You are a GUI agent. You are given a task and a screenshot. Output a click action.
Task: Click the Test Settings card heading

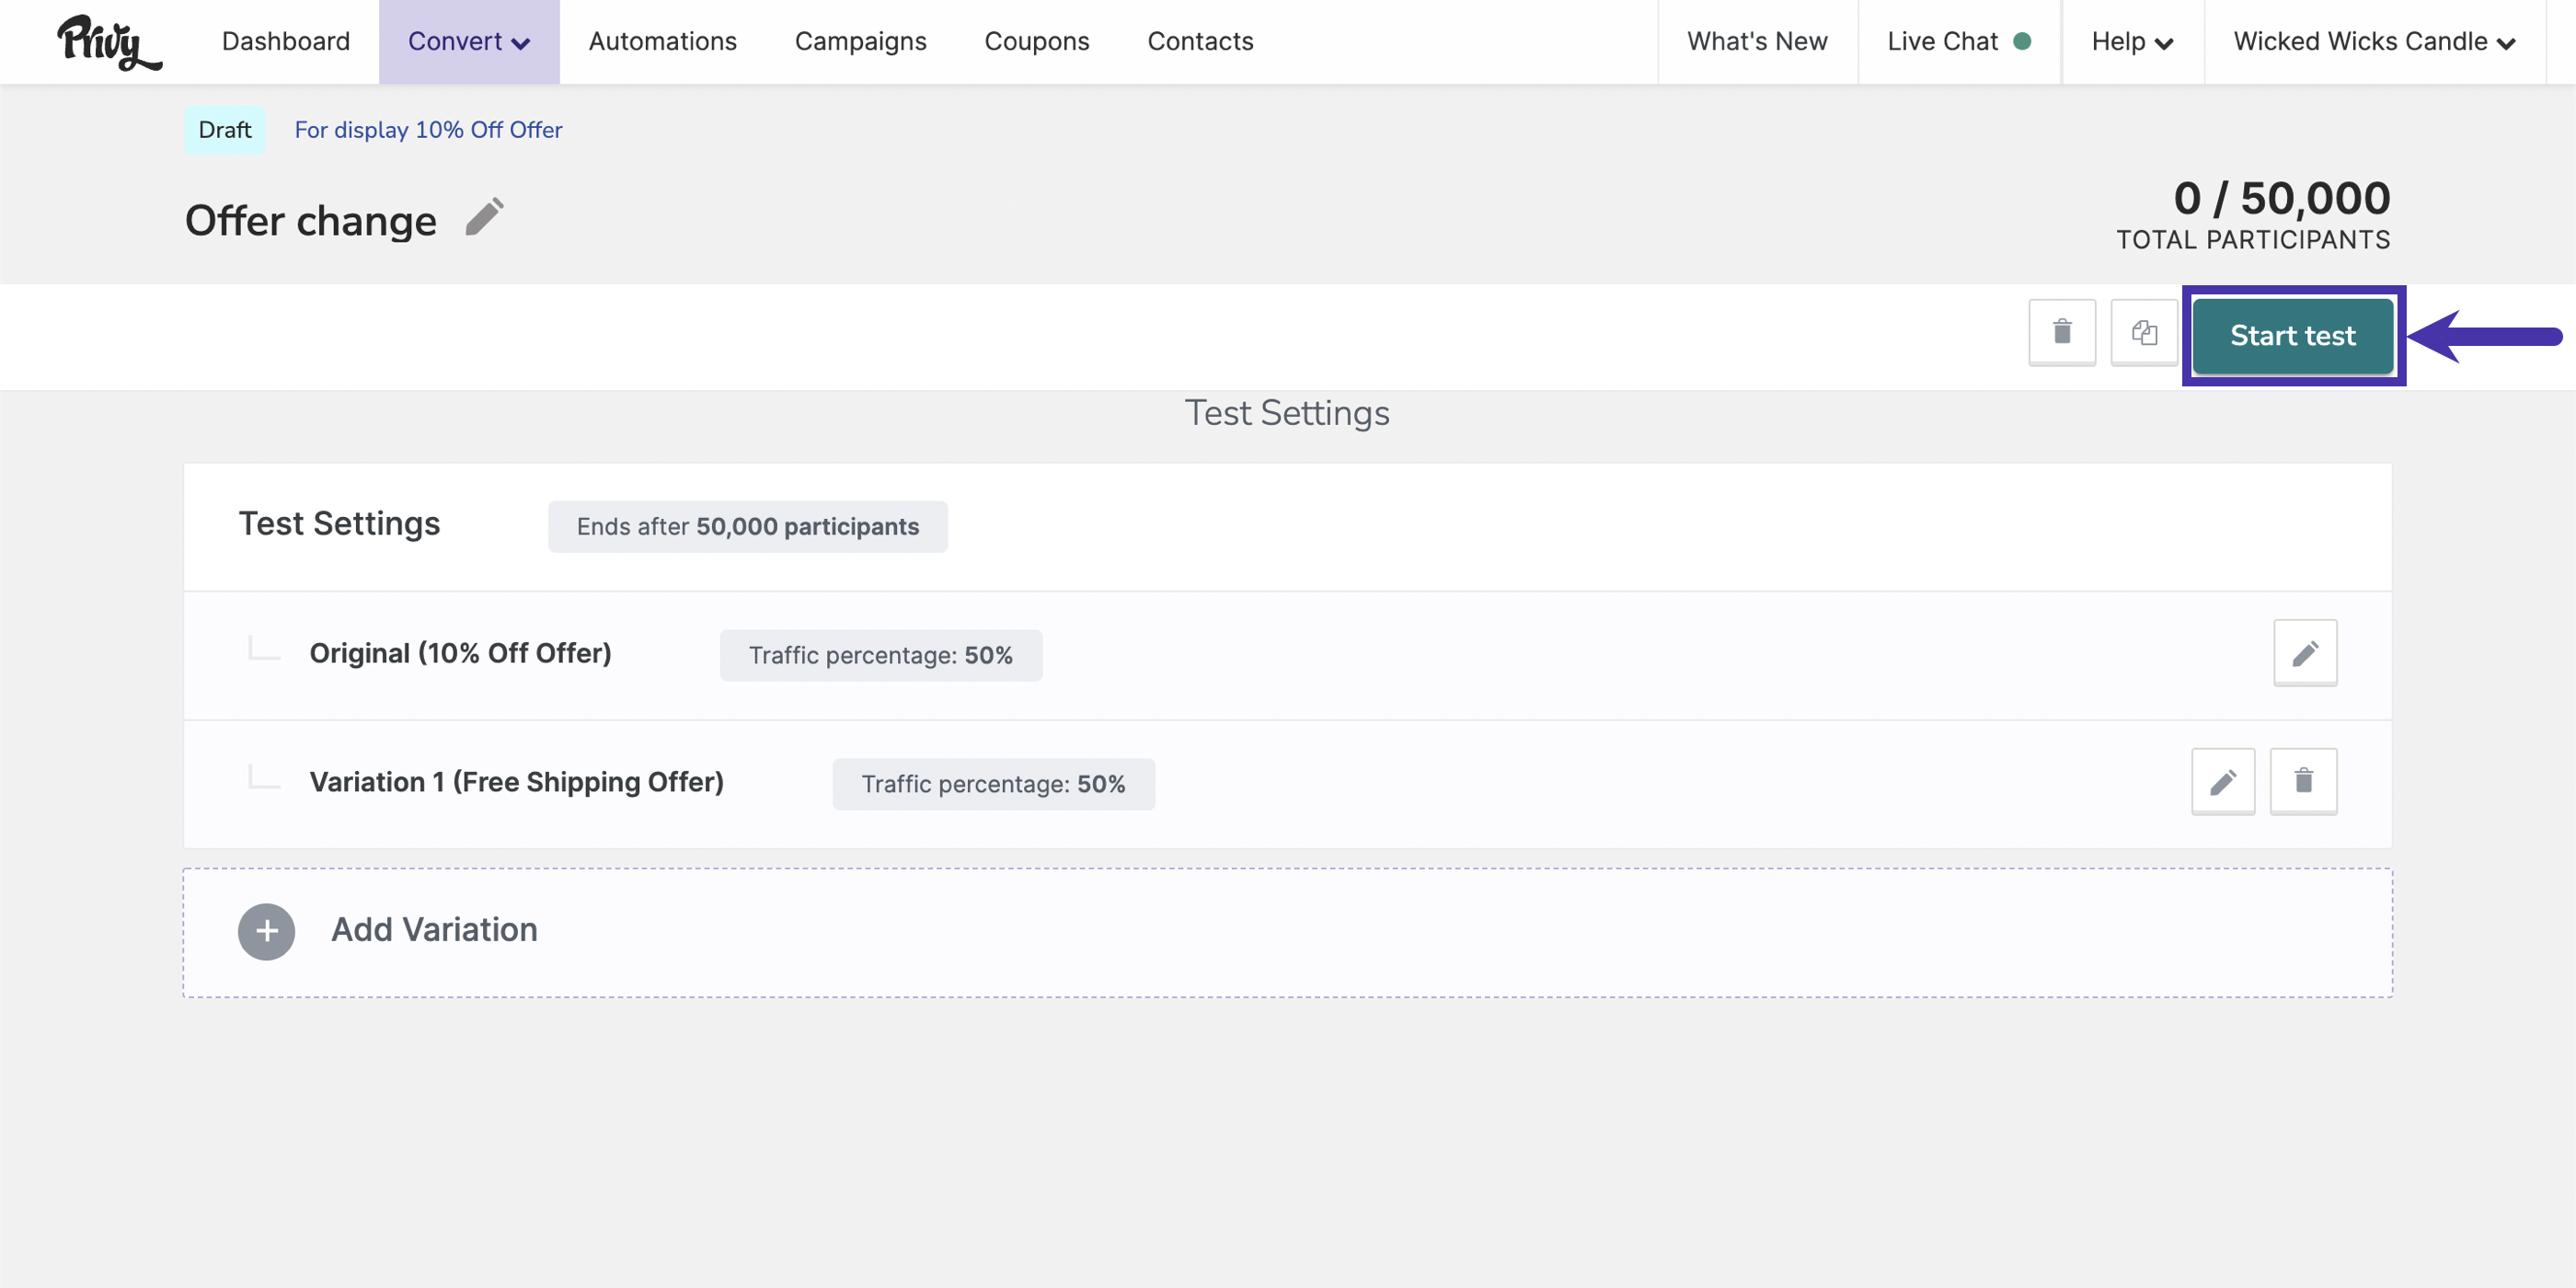[x=339, y=524]
